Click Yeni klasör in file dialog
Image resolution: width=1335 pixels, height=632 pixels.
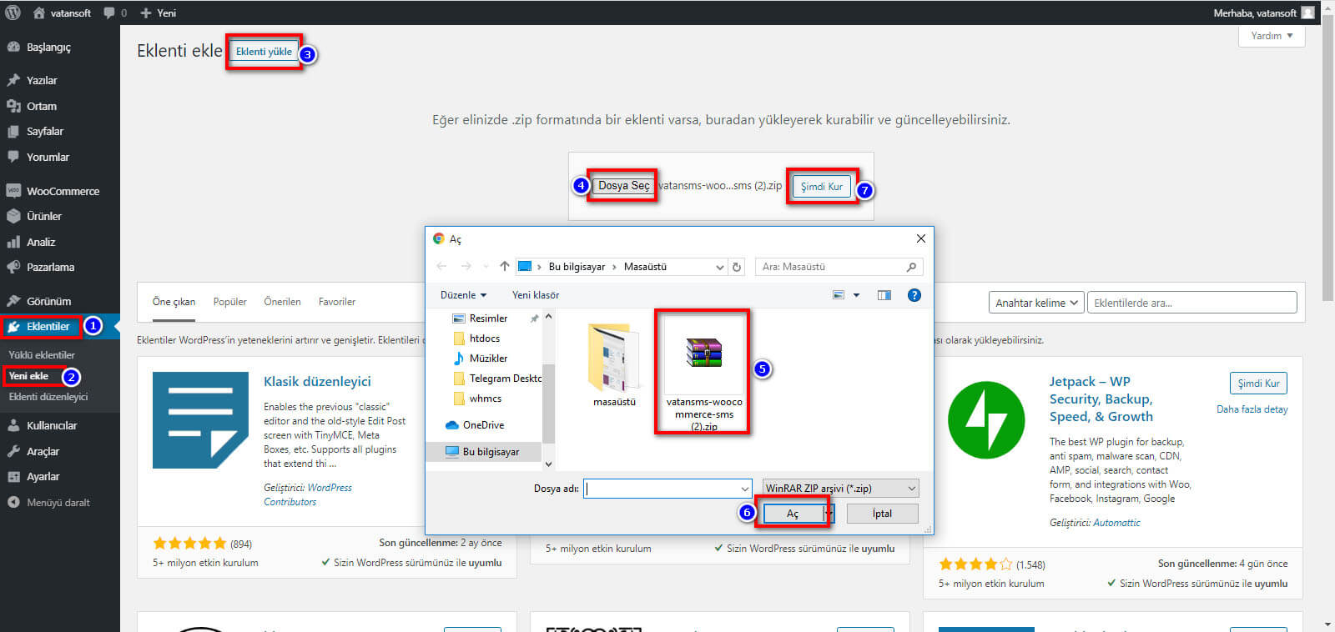point(536,295)
